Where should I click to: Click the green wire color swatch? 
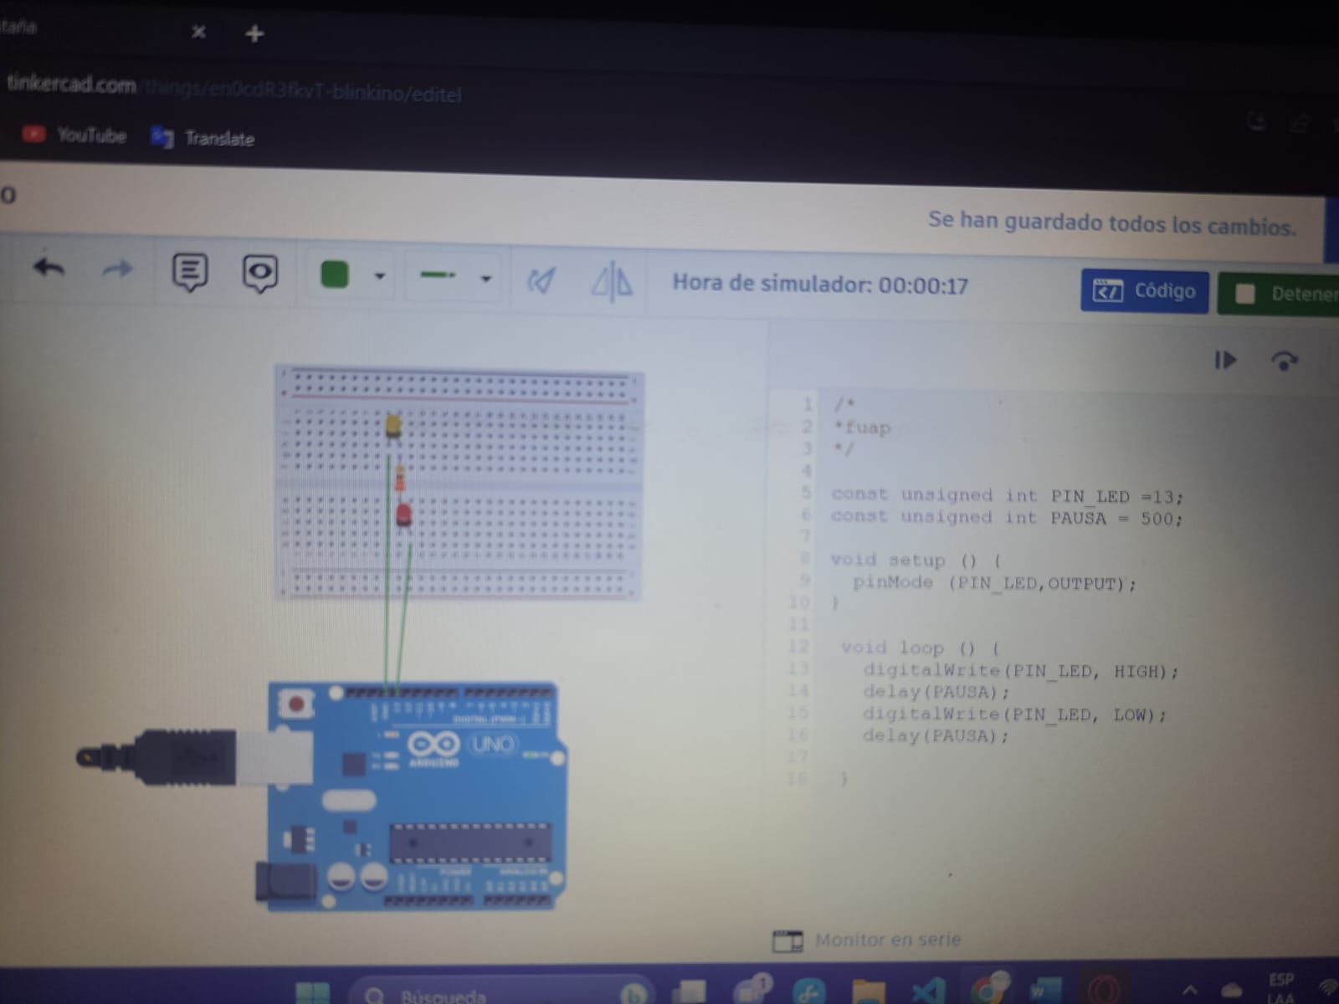[335, 274]
